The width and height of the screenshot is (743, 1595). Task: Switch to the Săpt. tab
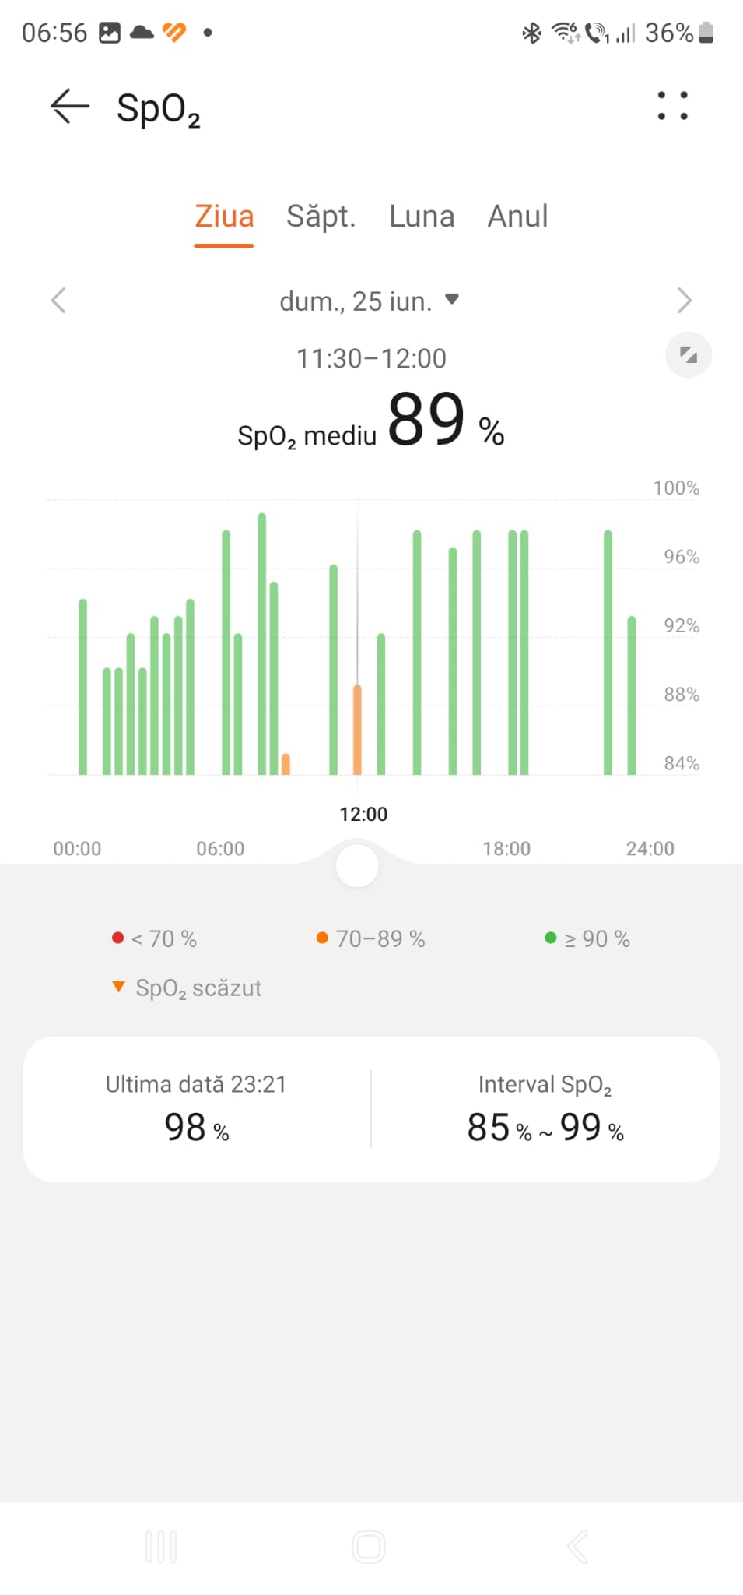tap(321, 217)
